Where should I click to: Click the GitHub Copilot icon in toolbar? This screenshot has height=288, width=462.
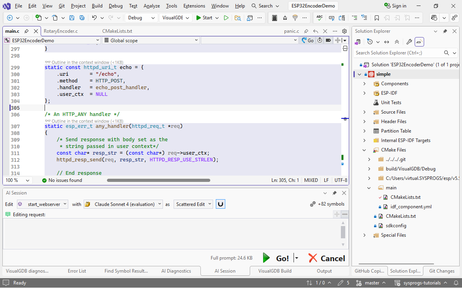pos(434,18)
